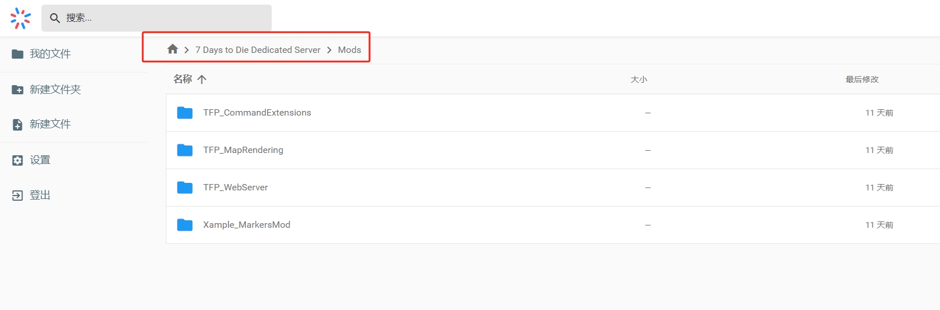This screenshot has width=940, height=310.
Task: Click the File Browser logo icon
Action: [x=21, y=18]
